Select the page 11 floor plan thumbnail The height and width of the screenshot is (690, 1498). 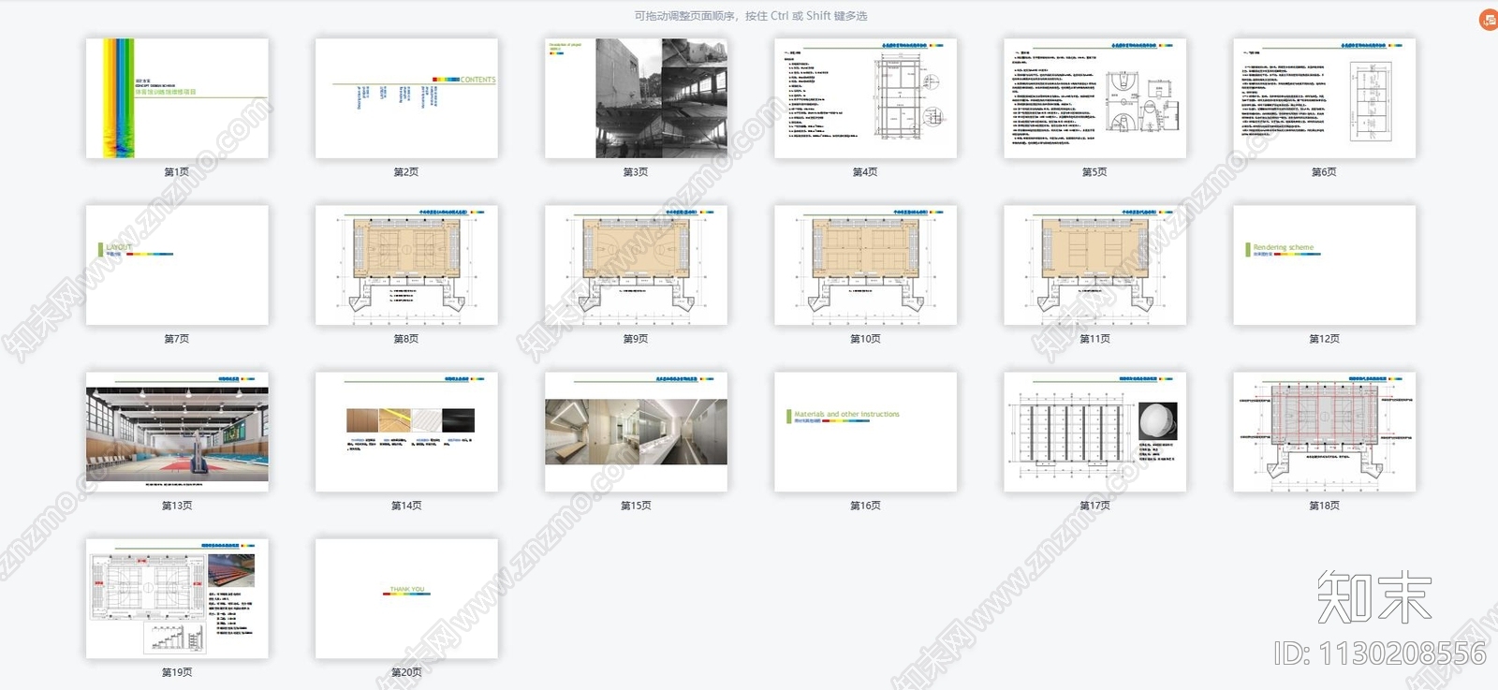(1094, 266)
